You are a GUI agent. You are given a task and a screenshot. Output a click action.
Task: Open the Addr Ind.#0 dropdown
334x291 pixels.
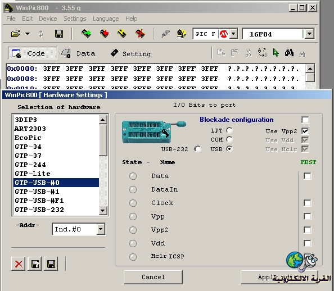point(101,229)
